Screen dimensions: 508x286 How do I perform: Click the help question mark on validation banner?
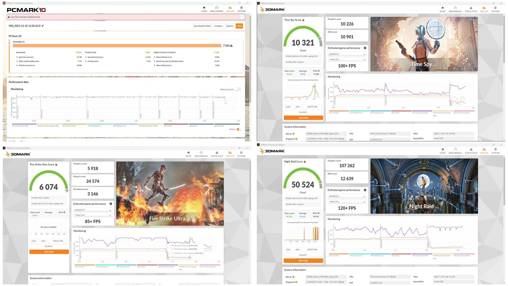pos(243,17)
